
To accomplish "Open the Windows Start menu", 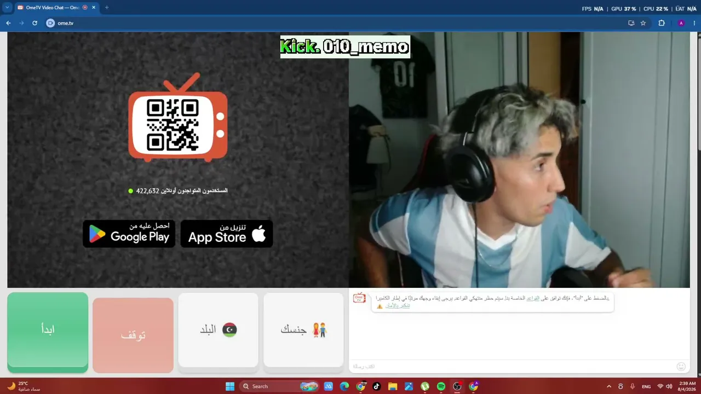I will coord(230,386).
